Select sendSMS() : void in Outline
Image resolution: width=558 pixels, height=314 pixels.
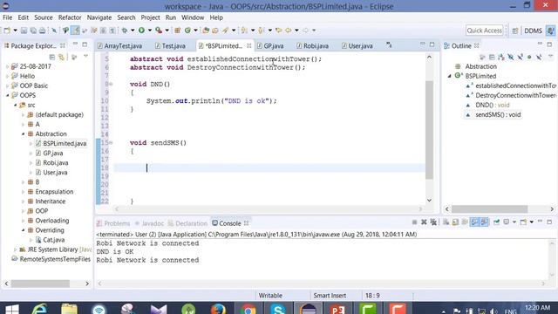(498, 114)
